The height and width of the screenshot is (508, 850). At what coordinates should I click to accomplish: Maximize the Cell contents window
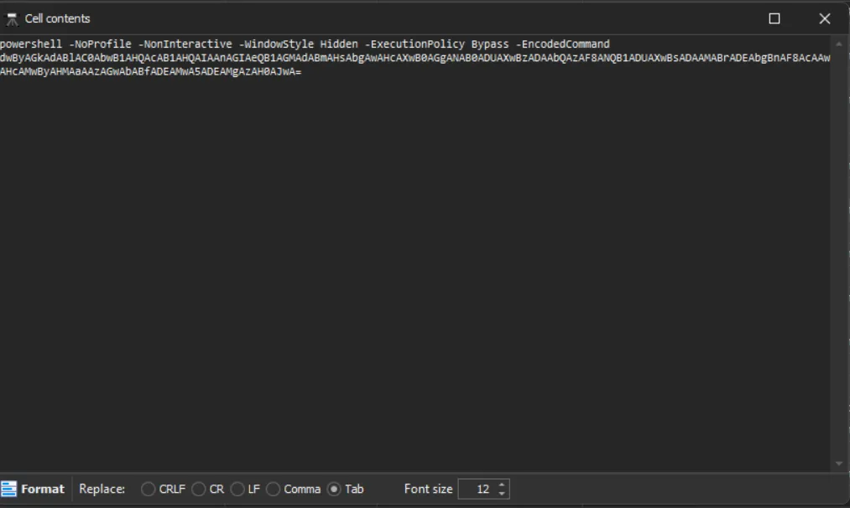click(x=774, y=18)
